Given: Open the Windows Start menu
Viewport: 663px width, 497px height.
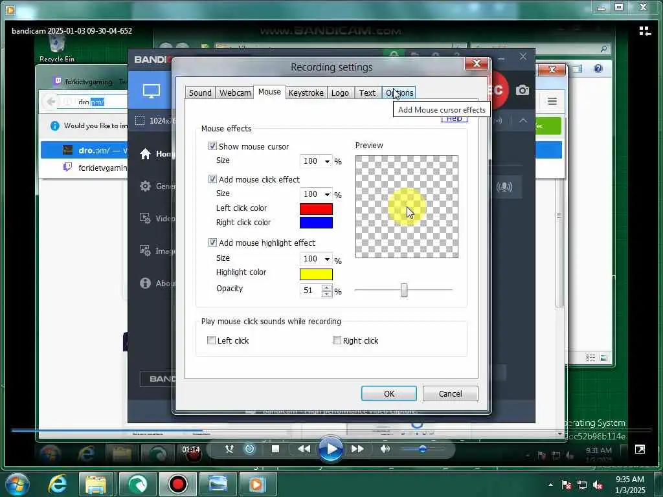Looking at the screenshot, I should click(17, 484).
